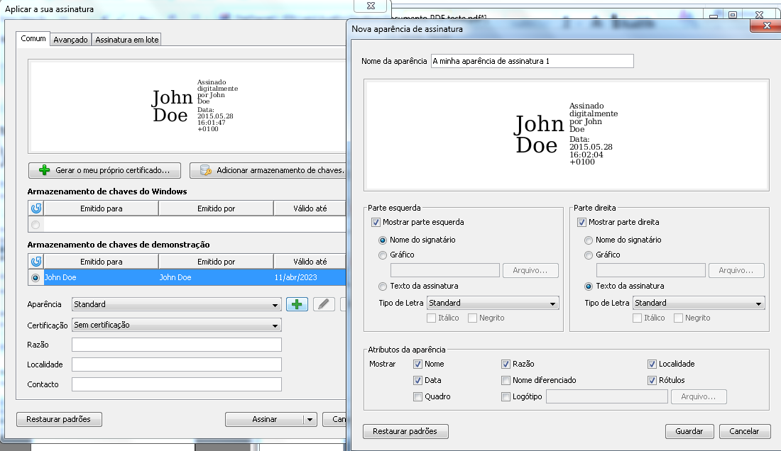Expand 'Tipo de Letra' dropdown in Parte direita
This screenshot has height=451, width=781.
tap(697, 304)
